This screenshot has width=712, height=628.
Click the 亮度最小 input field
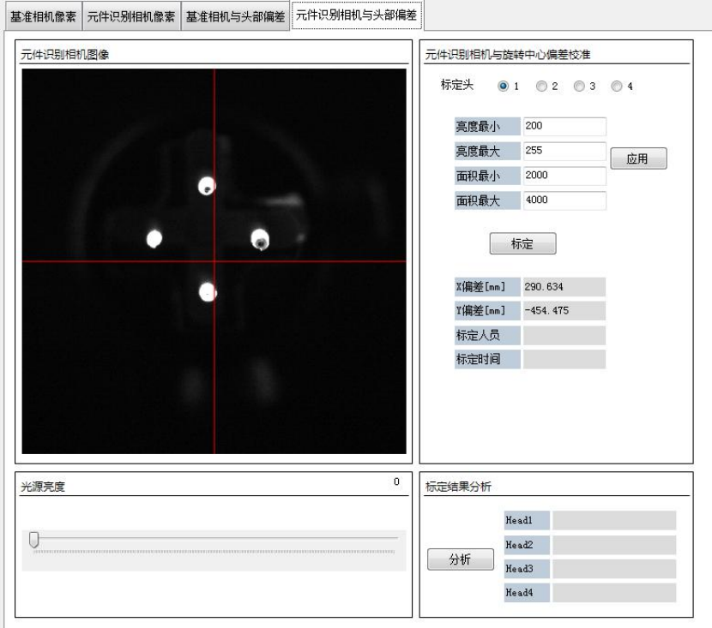[564, 126]
